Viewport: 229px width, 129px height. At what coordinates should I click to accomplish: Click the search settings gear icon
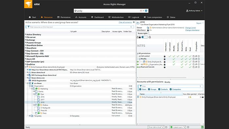[x=146, y=11]
